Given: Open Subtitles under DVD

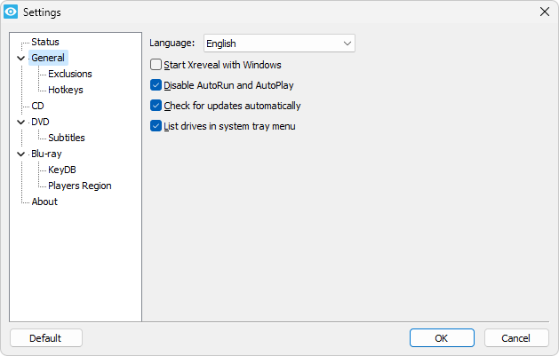Looking at the screenshot, I should 67,138.
